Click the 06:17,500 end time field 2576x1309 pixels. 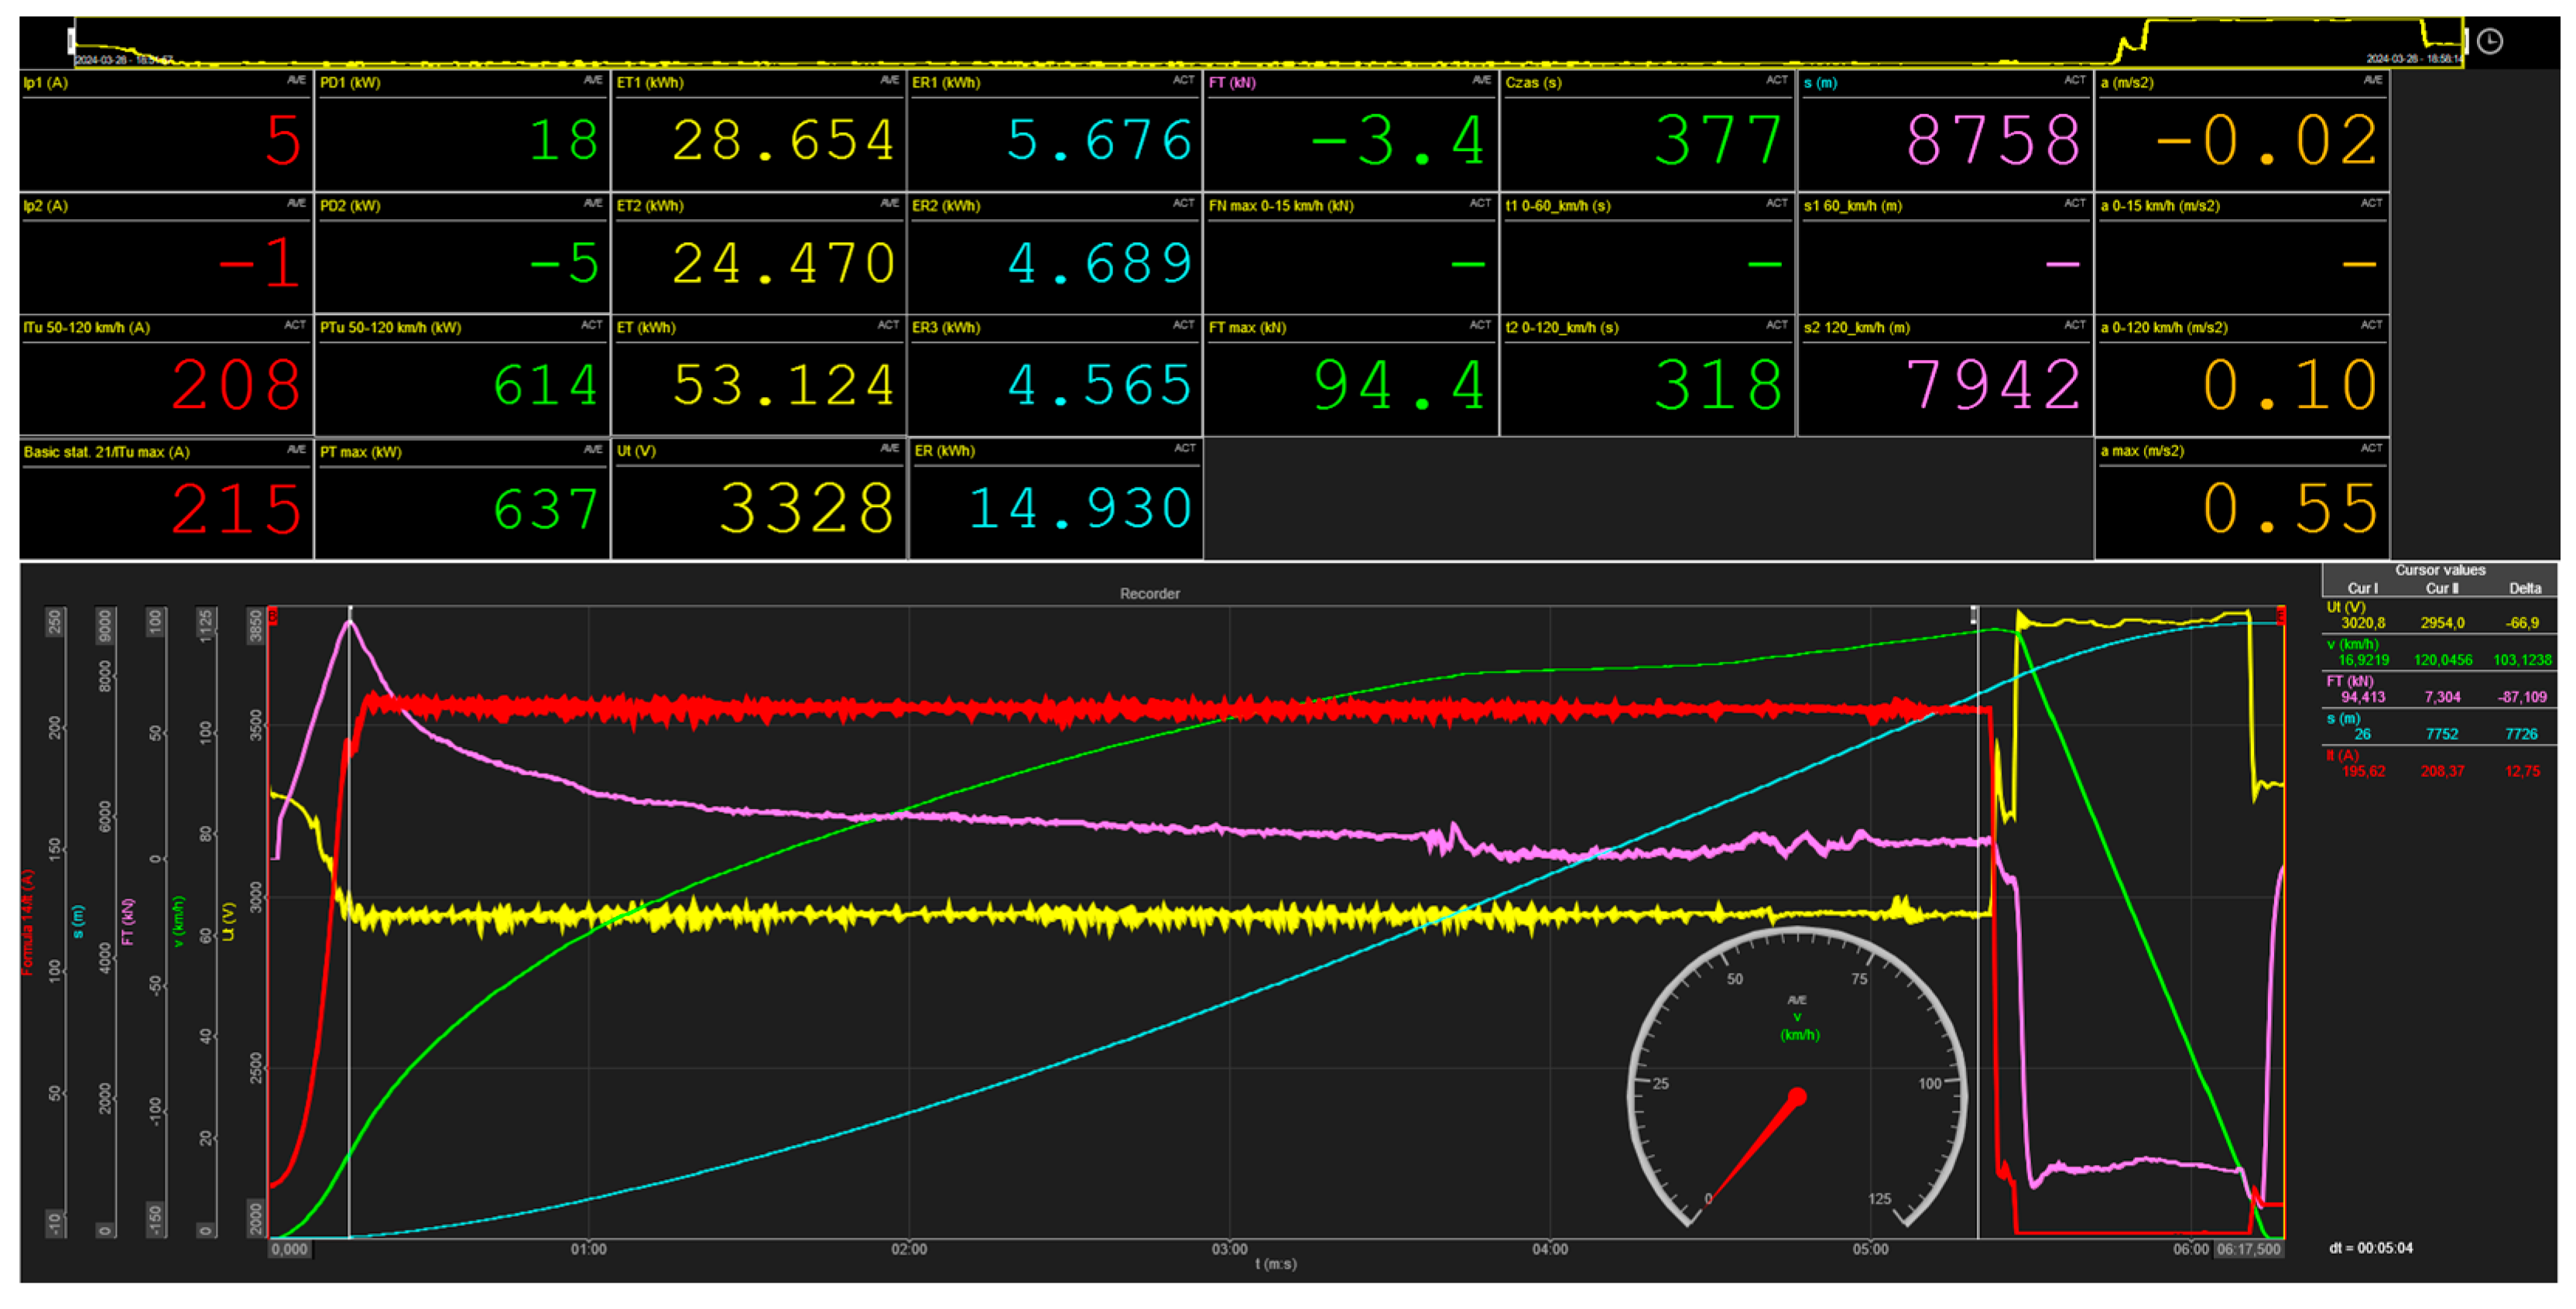click(x=2249, y=1249)
